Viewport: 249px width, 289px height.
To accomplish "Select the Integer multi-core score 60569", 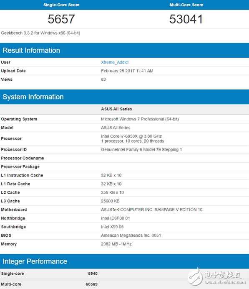I will [91, 284].
